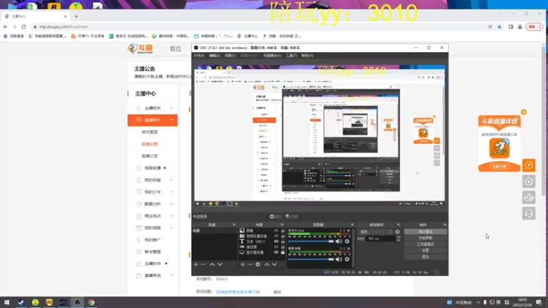This screenshot has height=308, width=548.
Task: Toggle visibility of the Image source
Action: pos(276,231)
